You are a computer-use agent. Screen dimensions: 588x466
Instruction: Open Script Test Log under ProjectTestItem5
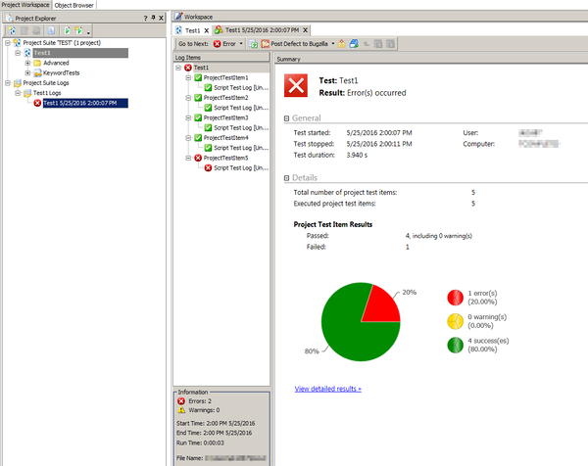point(241,167)
